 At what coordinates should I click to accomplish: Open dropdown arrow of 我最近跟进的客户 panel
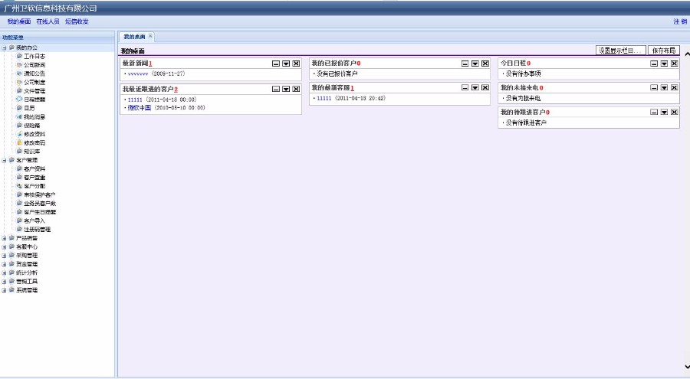[286, 90]
